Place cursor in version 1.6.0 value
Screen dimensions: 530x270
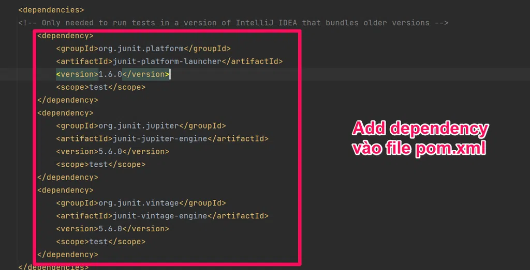[x=110, y=74]
